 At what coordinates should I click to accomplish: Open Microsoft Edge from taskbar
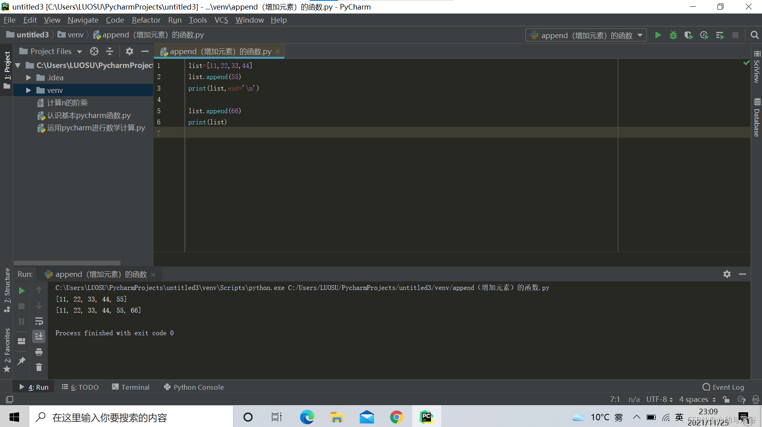coord(307,417)
